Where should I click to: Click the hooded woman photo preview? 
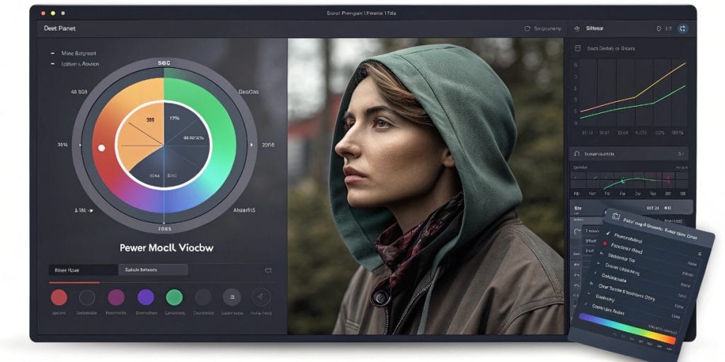coord(426,186)
